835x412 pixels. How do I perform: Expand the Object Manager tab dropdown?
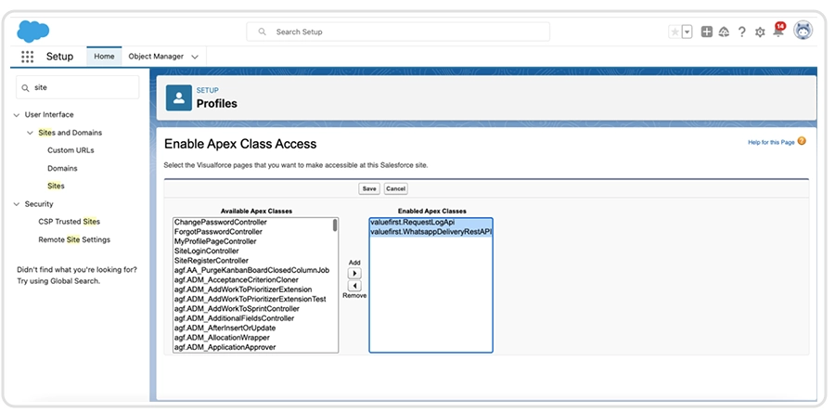(195, 57)
